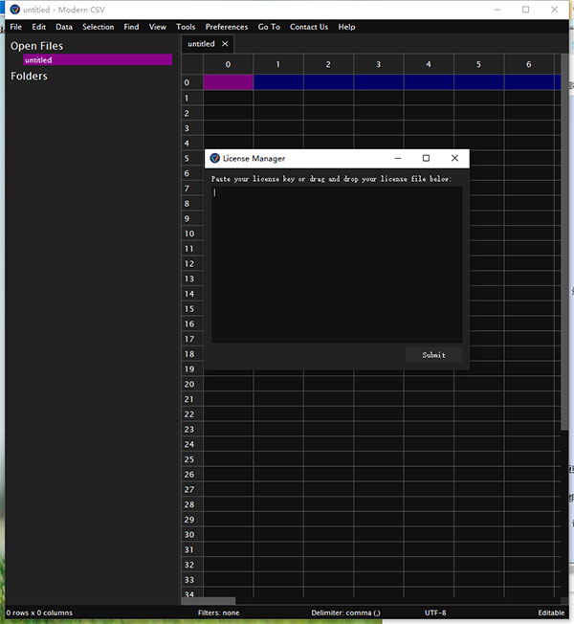This screenshot has width=574, height=624.
Task: Open the Find menu
Action: point(131,27)
